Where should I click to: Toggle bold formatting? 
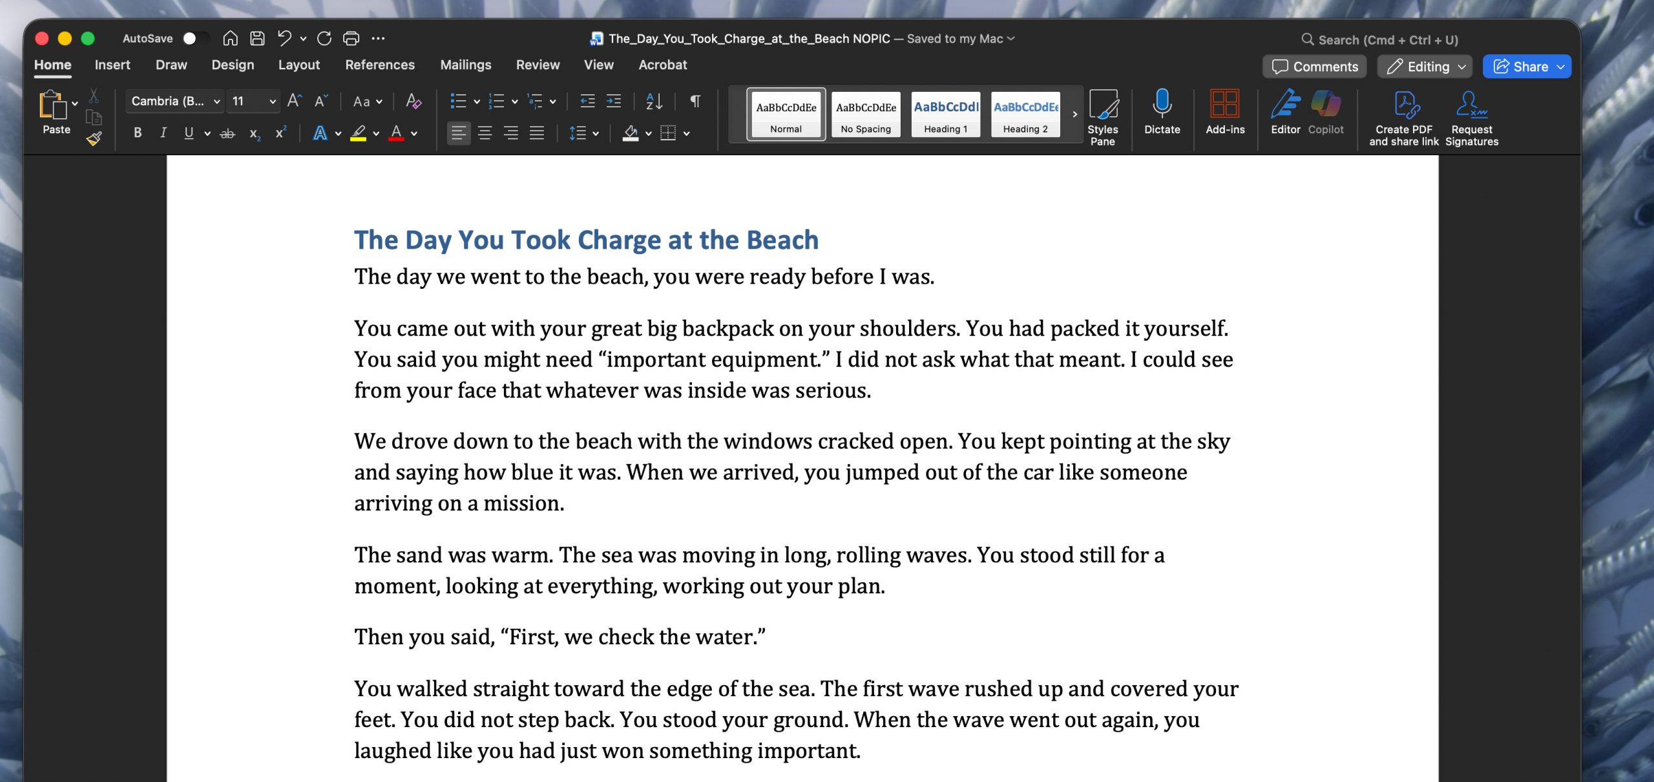138,133
